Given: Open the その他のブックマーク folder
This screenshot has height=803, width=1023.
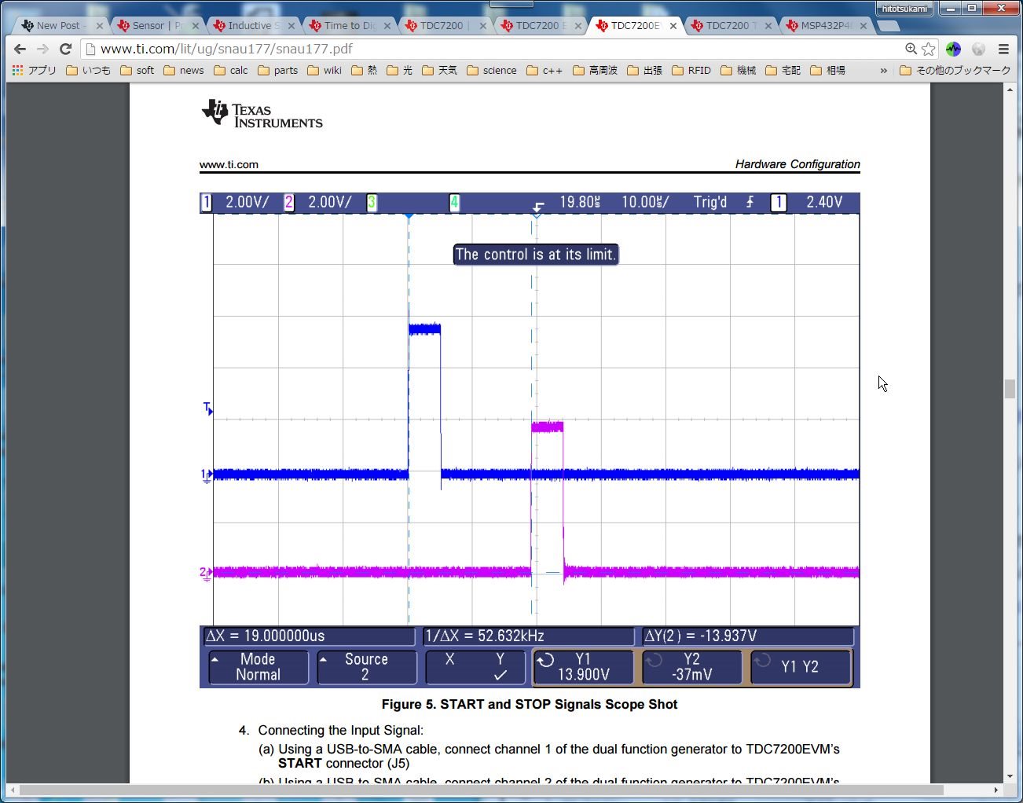Looking at the screenshot, I should [x=955, y=70].
